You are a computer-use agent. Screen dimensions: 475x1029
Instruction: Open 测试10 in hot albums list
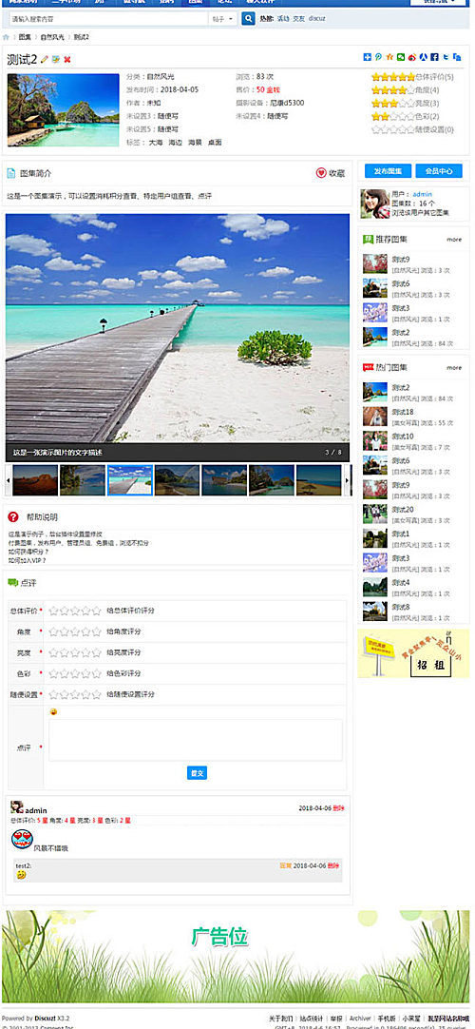402,436
